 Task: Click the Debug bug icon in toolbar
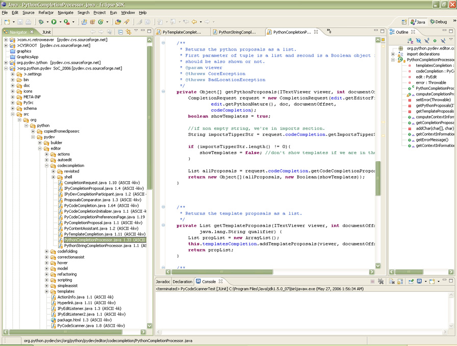(x=40, y=22)
